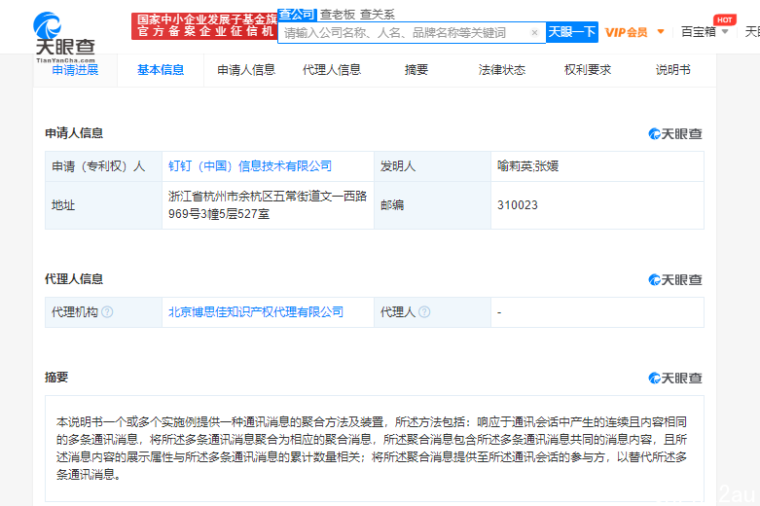760x506 pixels.
Task: Switch to the 申请进展 tab
Action: (75, 70)
